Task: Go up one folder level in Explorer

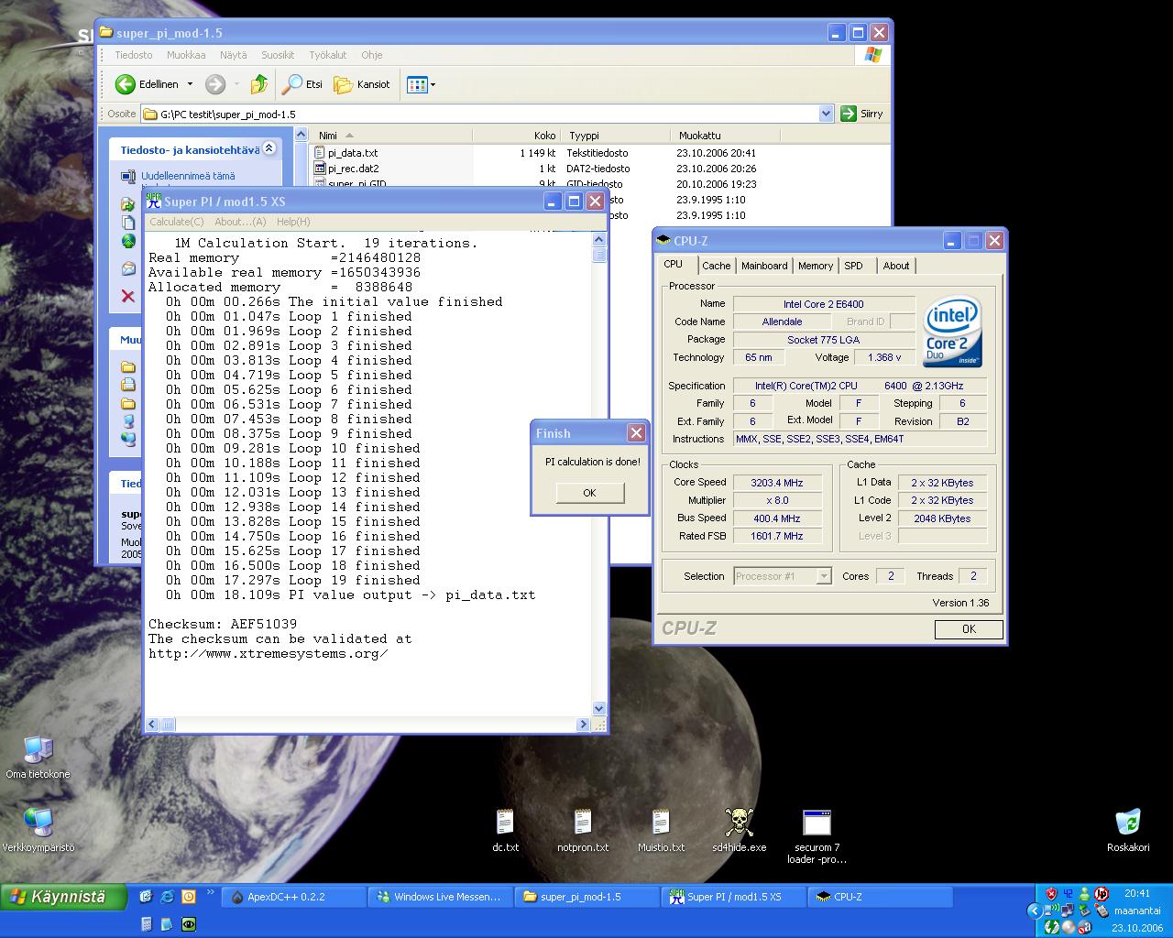Action: click(x=259, y=84)
